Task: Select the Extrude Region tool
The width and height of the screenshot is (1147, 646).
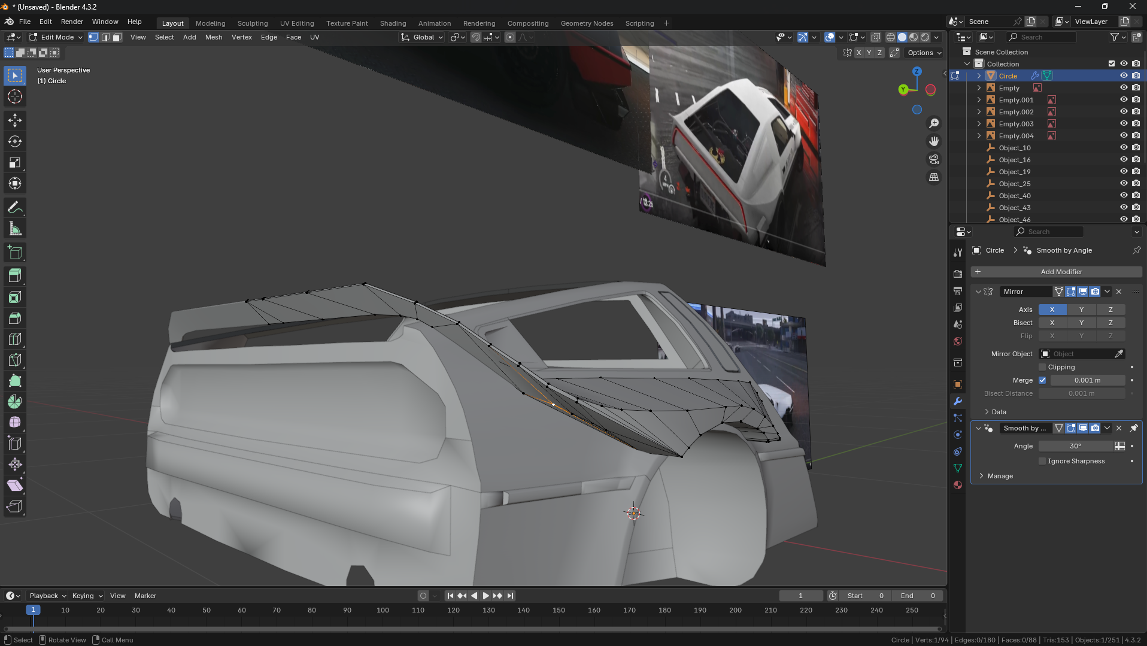Action: tap(15, 275)
